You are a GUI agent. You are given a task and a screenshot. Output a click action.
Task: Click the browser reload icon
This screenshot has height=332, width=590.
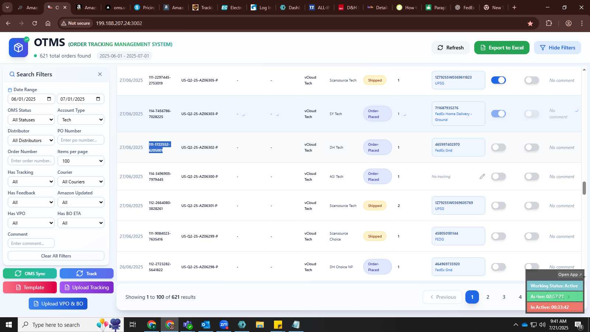click(35, 23)
